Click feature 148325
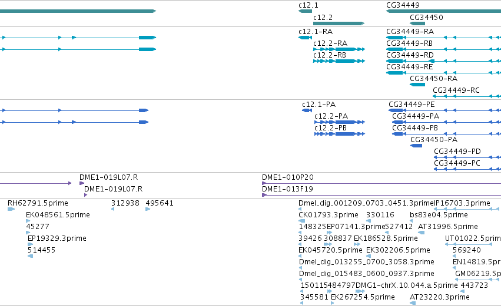Viewport: 501px width, 306px height. [300, 233]
